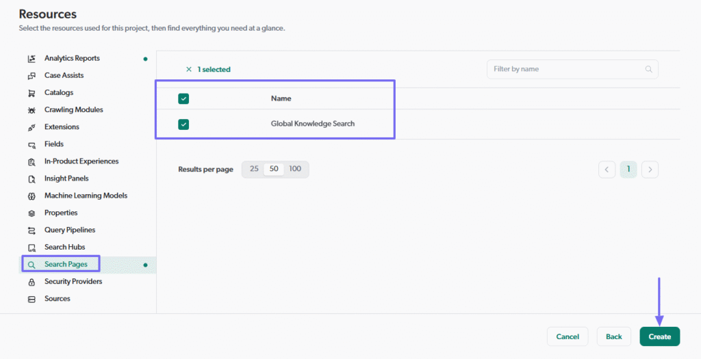The height and width of the screenshot is (359, 701).
Task: Click the Catalogs shopping cart icon
Action: (x=31, y=93)
